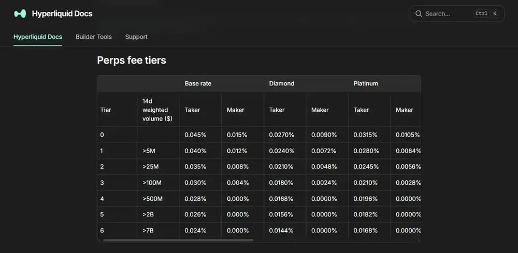This screenshot has width=518, height=253.
Task: Click the Diamond column header
Action: pos(281,83)
